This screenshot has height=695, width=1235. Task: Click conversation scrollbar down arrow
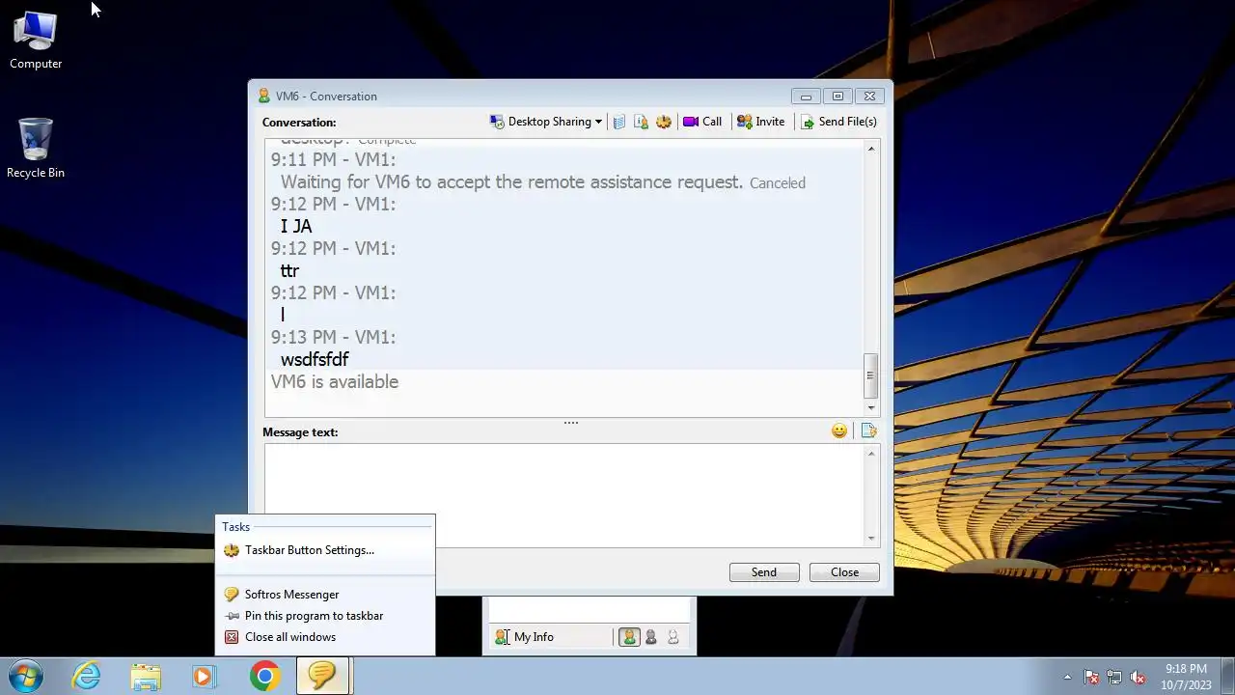pyautogui.click(x=871, y=408)
